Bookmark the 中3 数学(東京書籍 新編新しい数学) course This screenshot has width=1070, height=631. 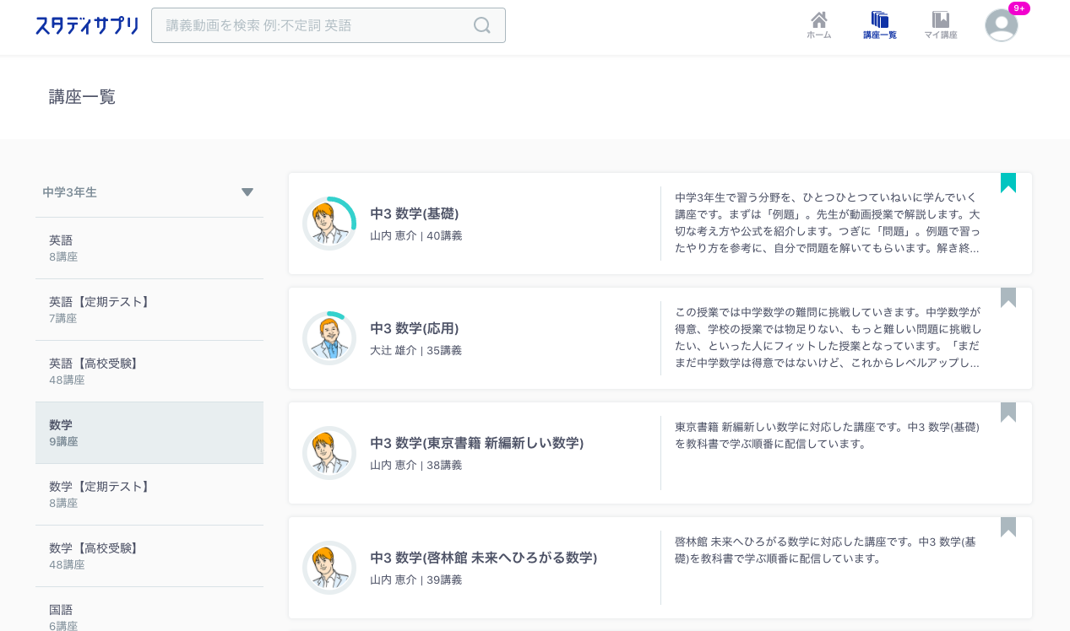[x=1008, y=411]
